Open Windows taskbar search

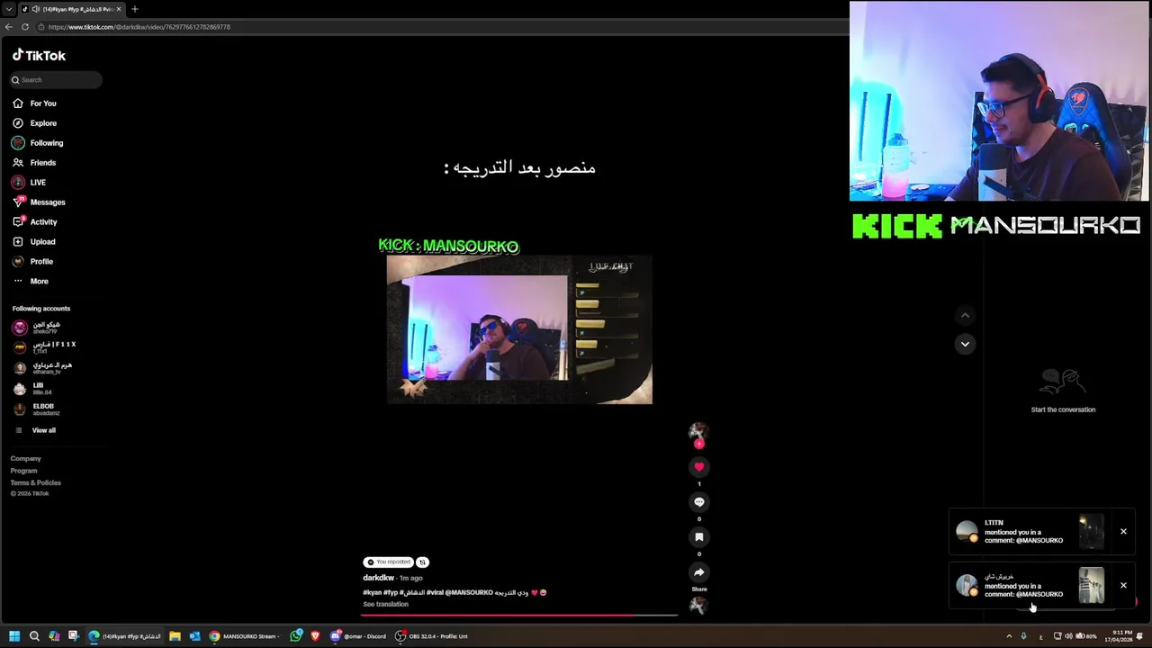(34, 636)
